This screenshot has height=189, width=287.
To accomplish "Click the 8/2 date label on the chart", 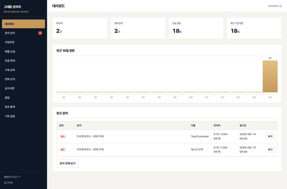I will click(x=64, y=97).
